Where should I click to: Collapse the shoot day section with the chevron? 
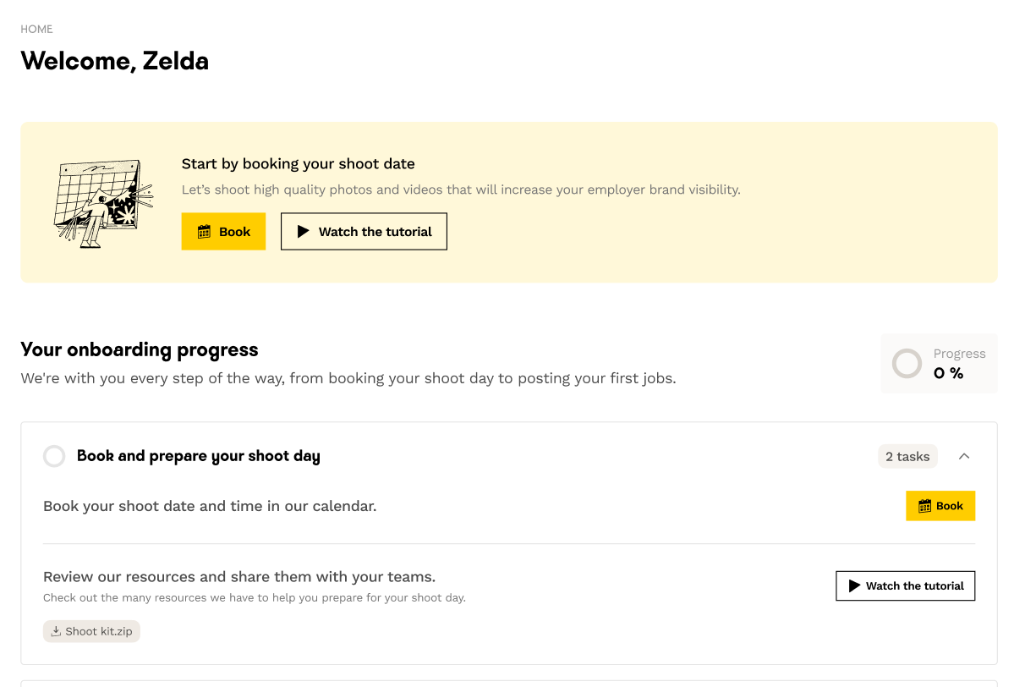click(x=964, y=457)
